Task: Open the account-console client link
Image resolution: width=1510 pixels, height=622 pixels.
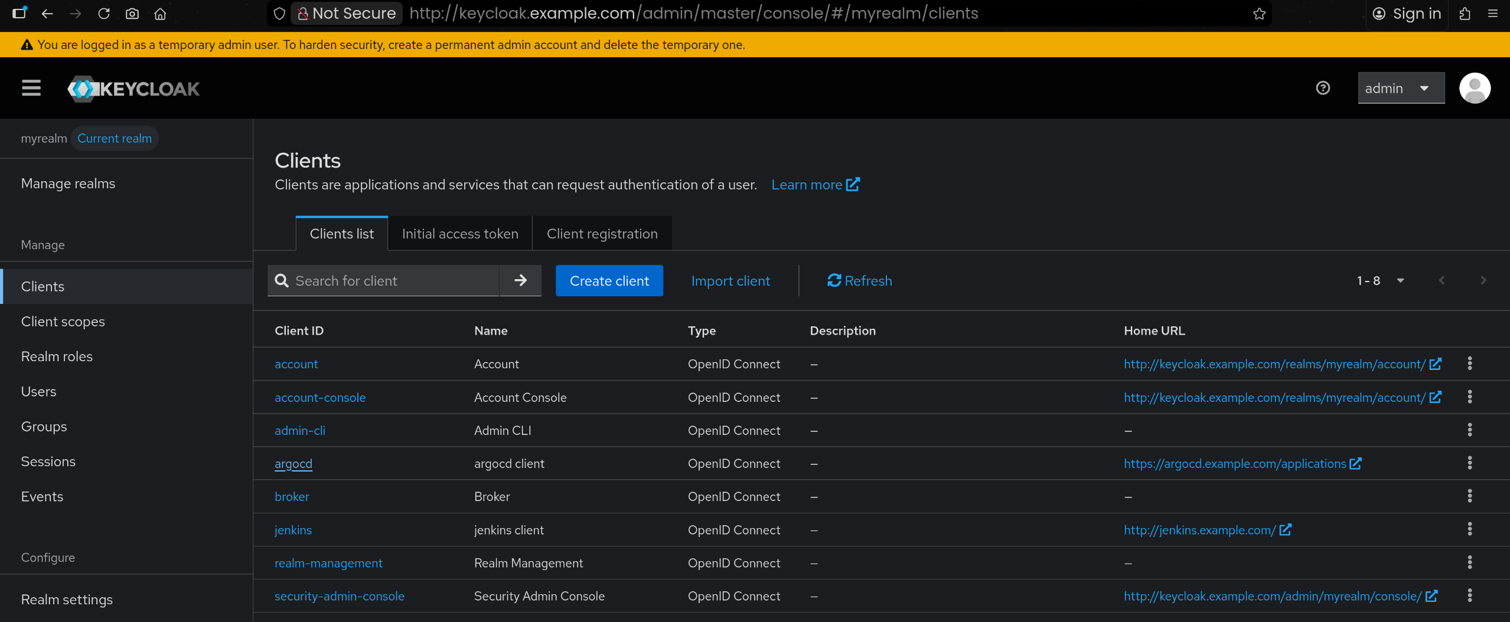Action: click(320, 398)
